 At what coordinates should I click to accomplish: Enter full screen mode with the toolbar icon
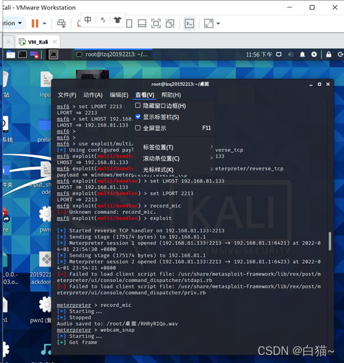tap(156, 24)
